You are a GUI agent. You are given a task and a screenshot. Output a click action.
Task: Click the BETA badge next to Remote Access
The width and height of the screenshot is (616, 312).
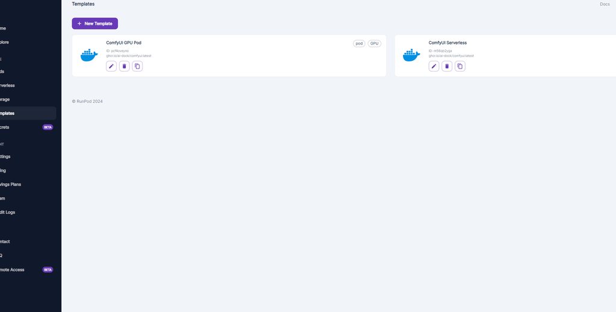coord(48,269)
